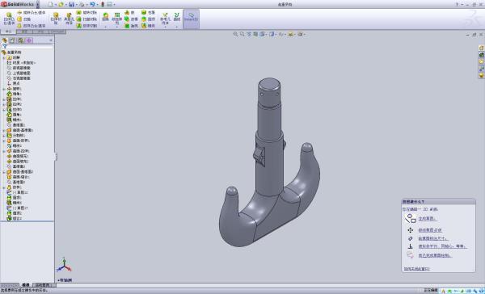The height and width of the screenshot is (294, 485).
Task: Expand the 注解 annotations node
Action: (4, 57)
